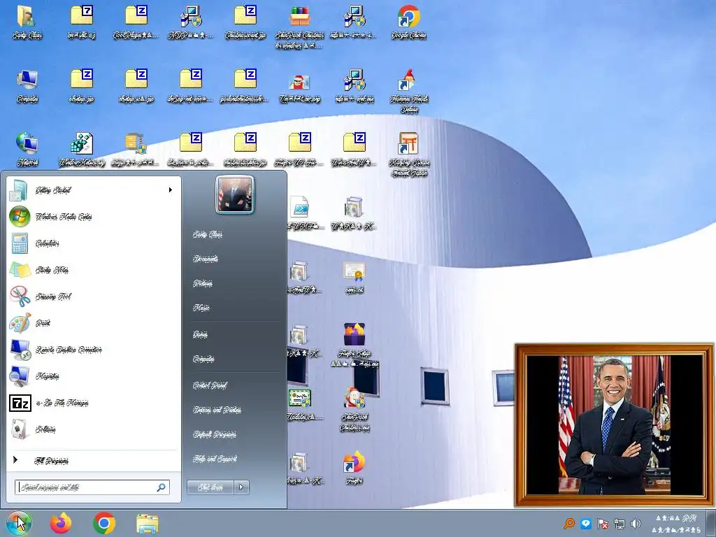Open the Action Center flag tray icon
The image size is (716, 537).
pos(602,523)
